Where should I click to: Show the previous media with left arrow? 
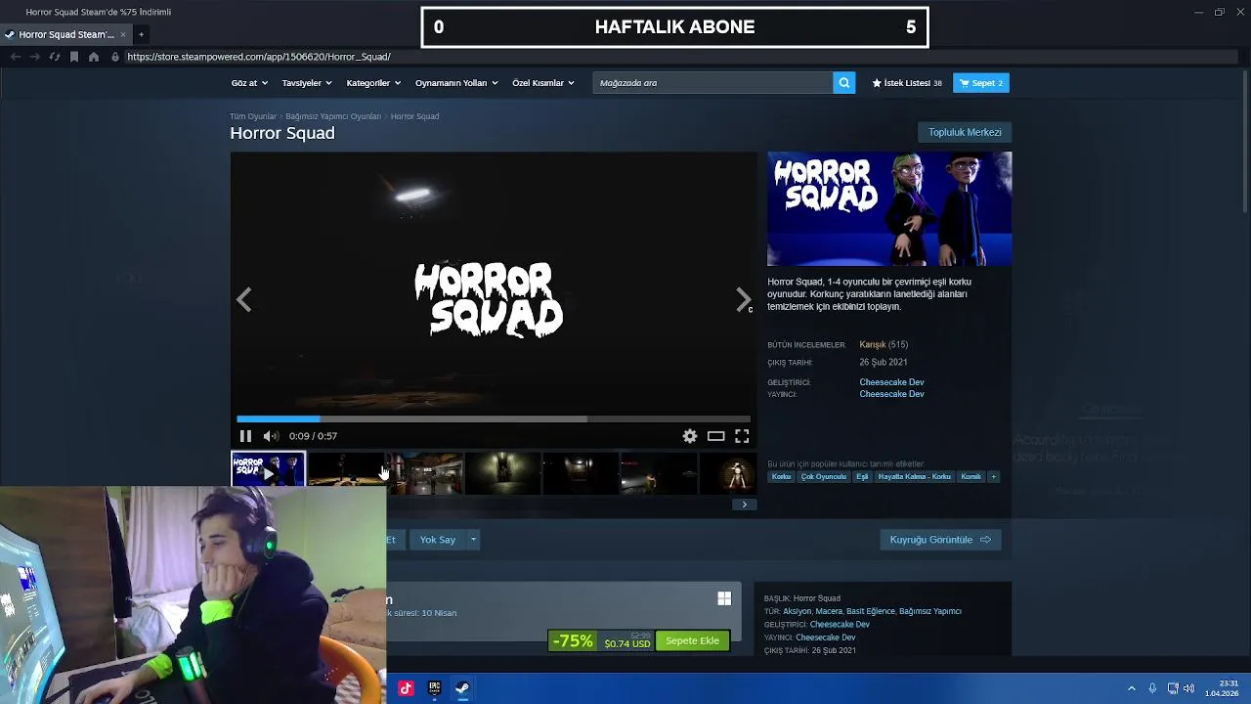coord(243,299)
